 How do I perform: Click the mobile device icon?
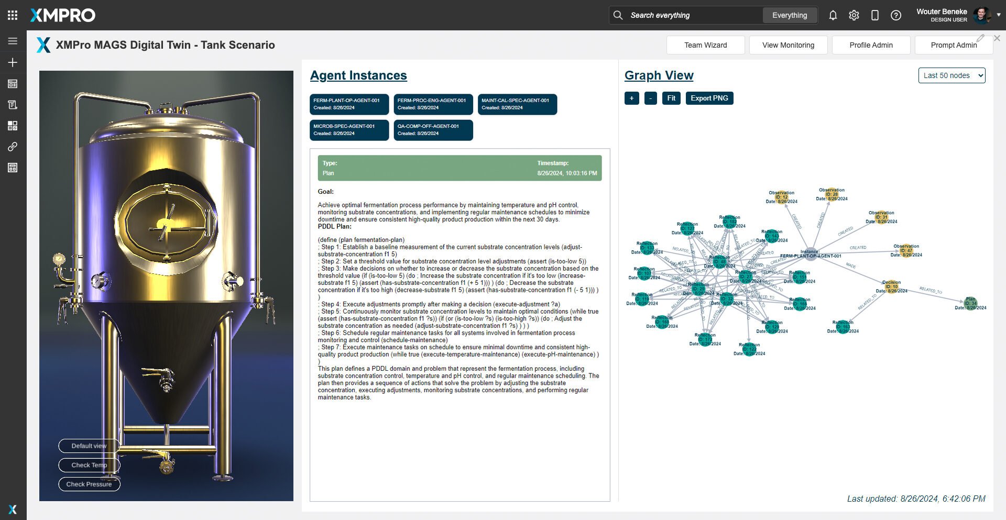point(874,15)
